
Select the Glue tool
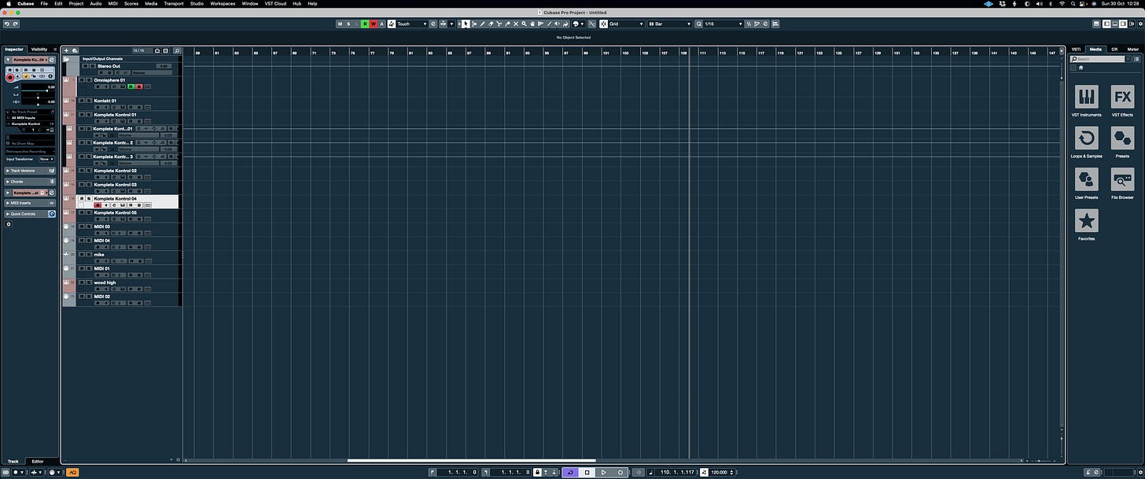(x=507, y=24)
